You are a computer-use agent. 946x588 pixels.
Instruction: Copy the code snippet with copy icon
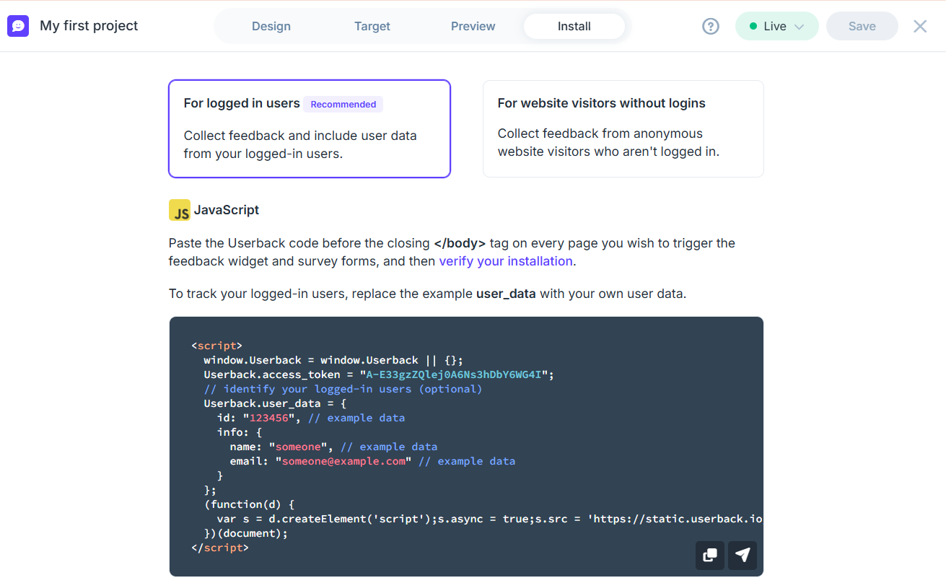710,555
